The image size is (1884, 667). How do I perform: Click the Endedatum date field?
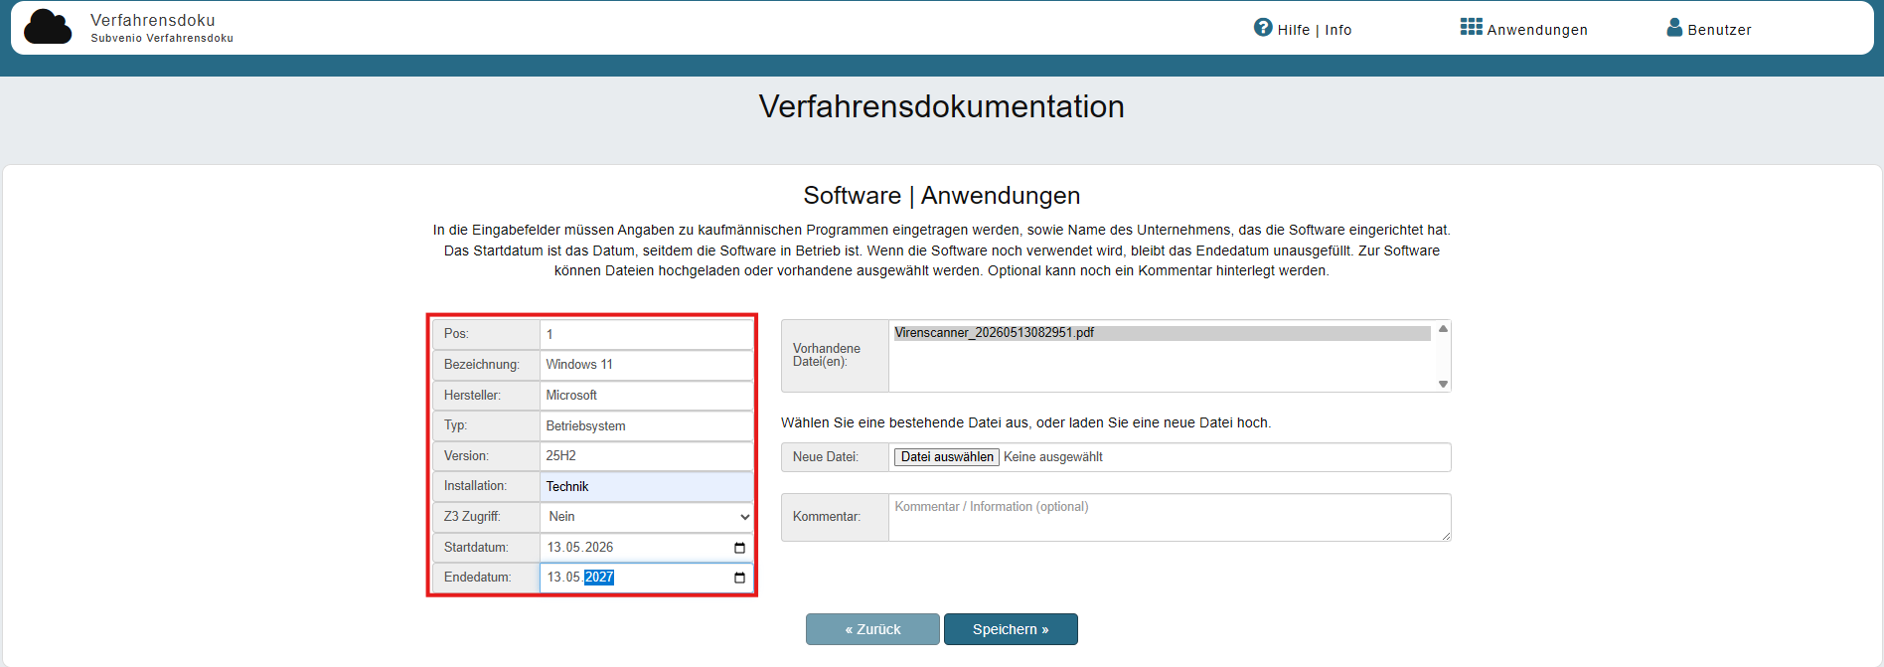tap(647, 578)
